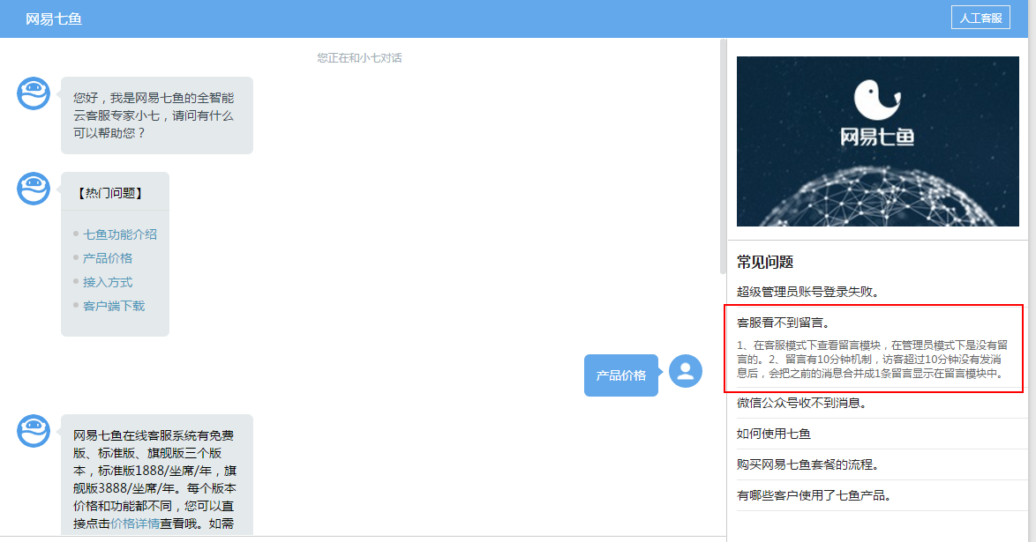The image size is (1036, 542).
Task: Click the robot avatar beside the greeting message
Action: pos(33,93)
